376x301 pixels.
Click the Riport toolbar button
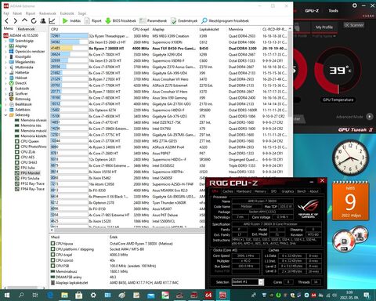click(93, 21)
